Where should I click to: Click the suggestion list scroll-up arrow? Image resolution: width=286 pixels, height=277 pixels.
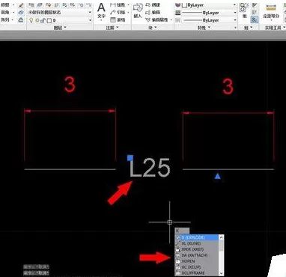221,237
